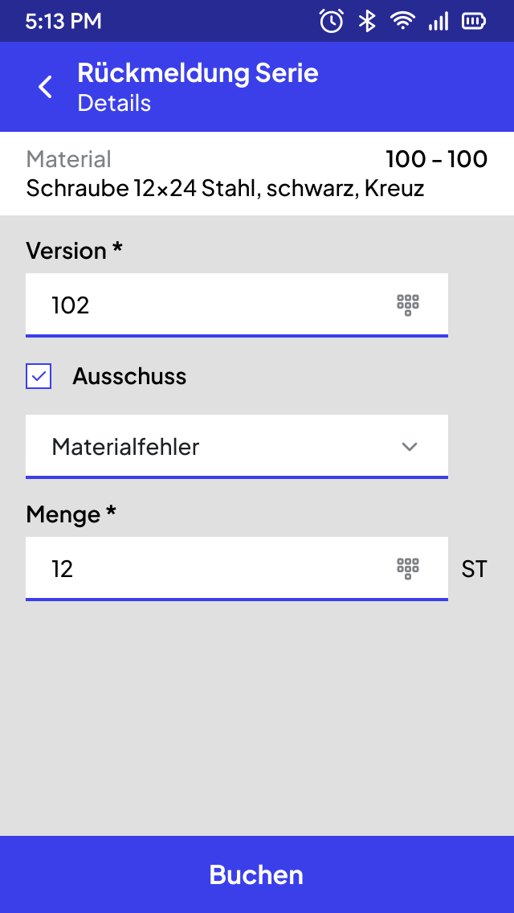Select the Version input showing 102
The image size is (514, 913).
point(237,305)
